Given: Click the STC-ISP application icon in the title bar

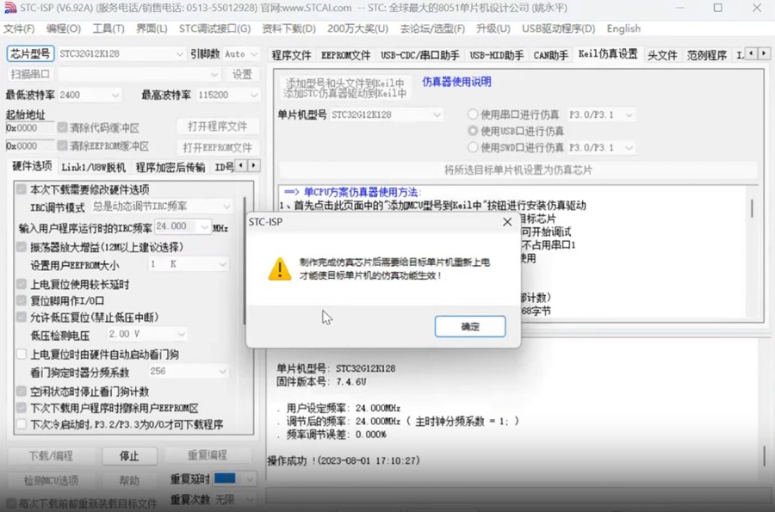Looking at the screenshot, I should (x=9, y=8).
